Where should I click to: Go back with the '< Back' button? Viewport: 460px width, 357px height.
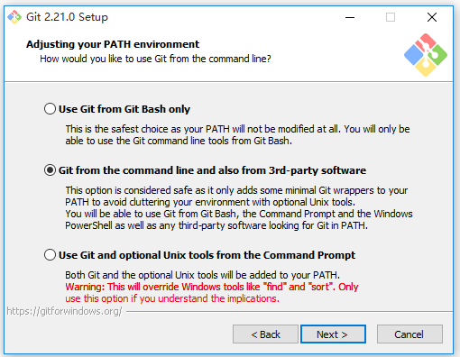click(265, 334)
